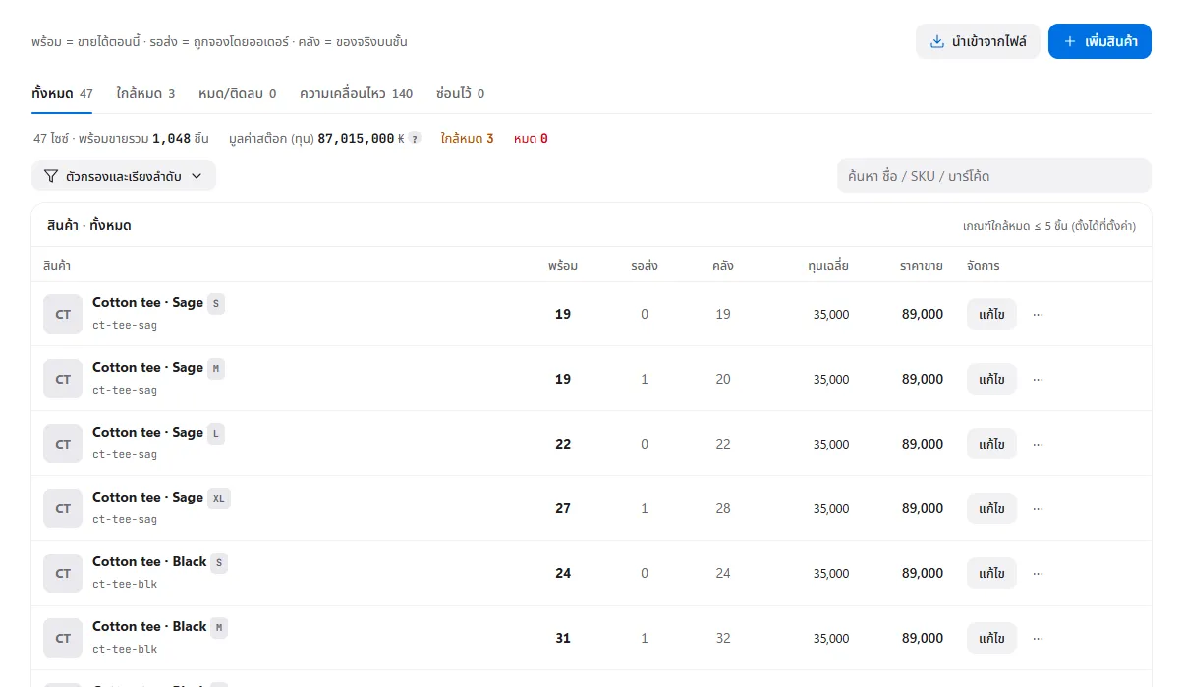The image size is (1183, 687).
Task: Click stock quantity 28 in Sage XL row
Action: [x=723, y=509]
